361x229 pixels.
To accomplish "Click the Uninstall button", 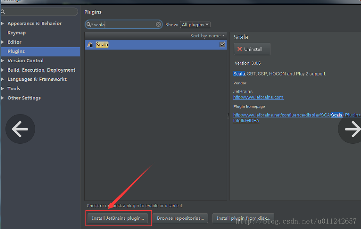I will tap(252, 49).
